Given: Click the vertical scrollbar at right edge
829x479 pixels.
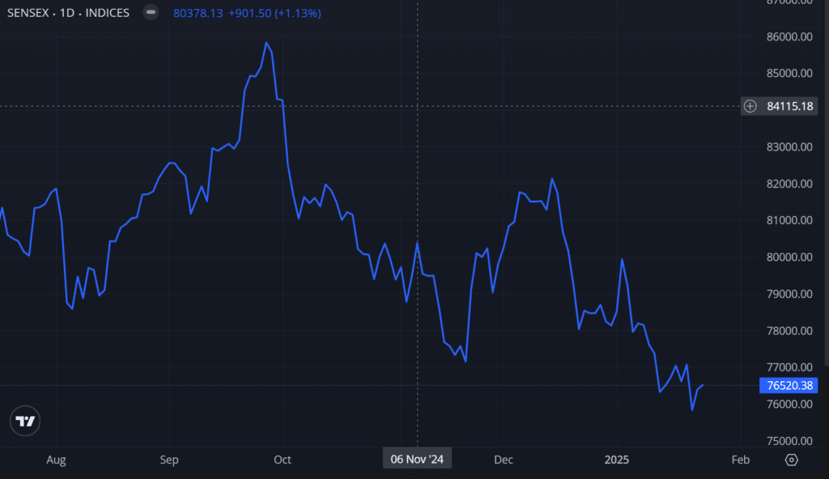Looking at the screenshot, I should point(827,182).
